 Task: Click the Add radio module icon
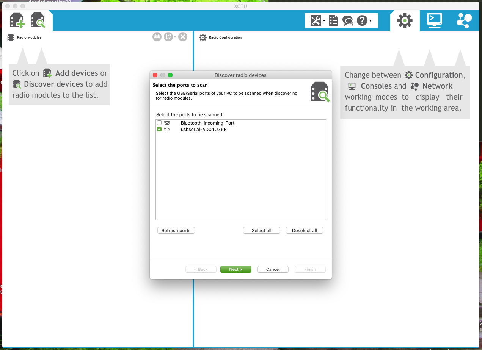click(17, 20)
